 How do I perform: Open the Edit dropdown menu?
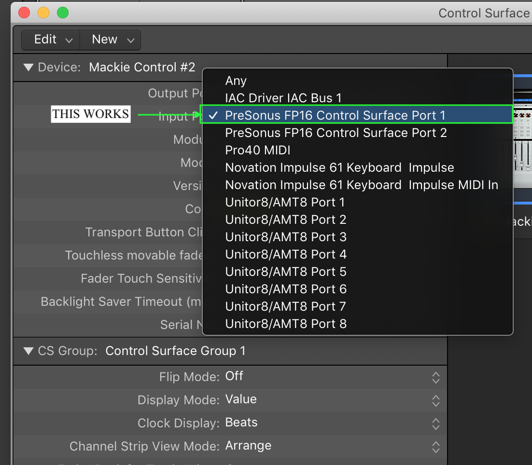click(51, 40)
